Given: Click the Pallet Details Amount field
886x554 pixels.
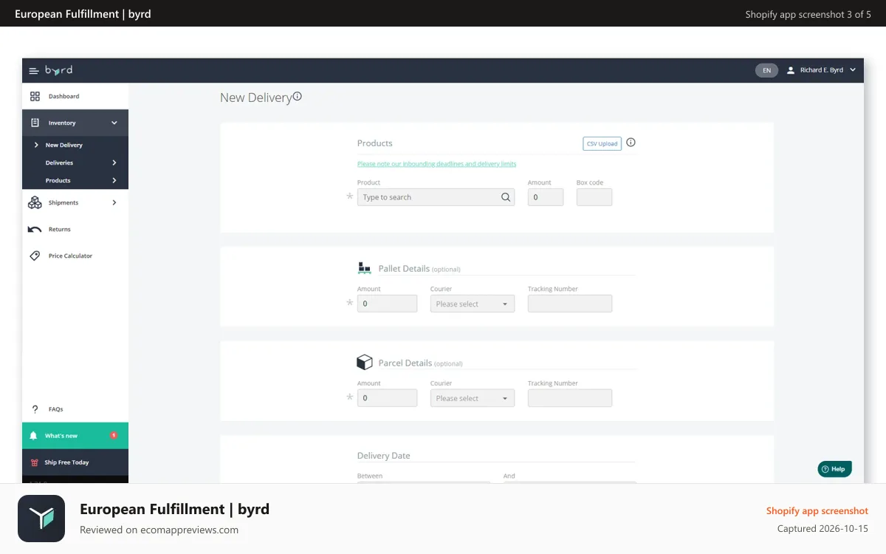Looking at the screenshot, I should (388, 304).
